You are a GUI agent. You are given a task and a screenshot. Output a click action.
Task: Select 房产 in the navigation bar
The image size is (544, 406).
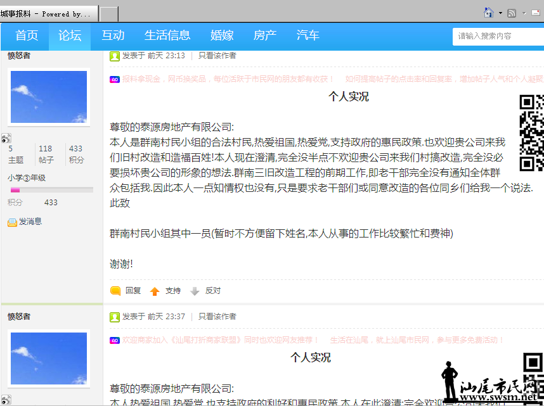pos(265,36)
